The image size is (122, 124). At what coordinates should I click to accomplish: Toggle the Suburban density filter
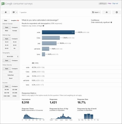(11, 75)
